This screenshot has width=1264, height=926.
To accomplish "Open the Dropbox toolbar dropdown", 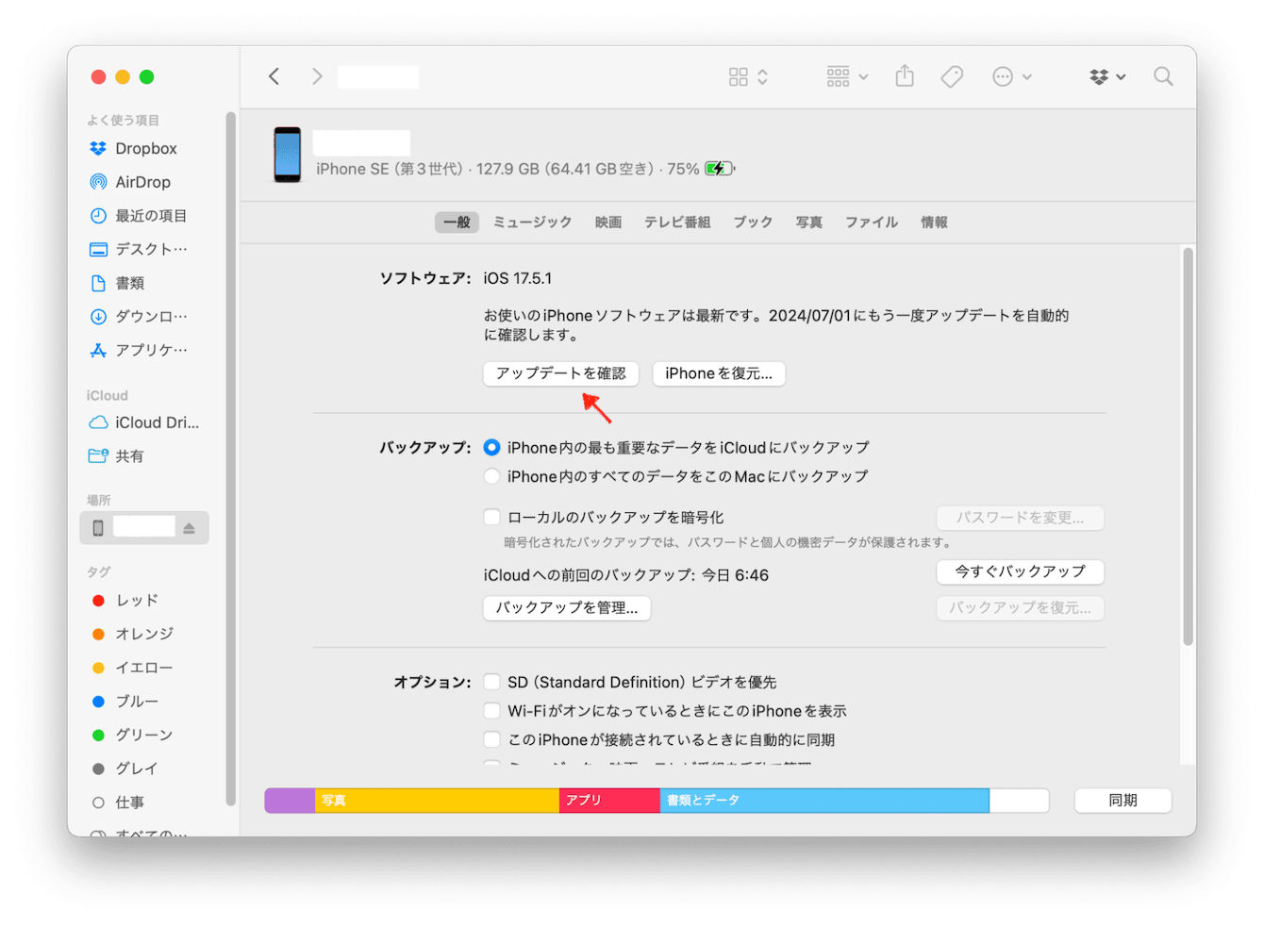I will (1107, 76).
